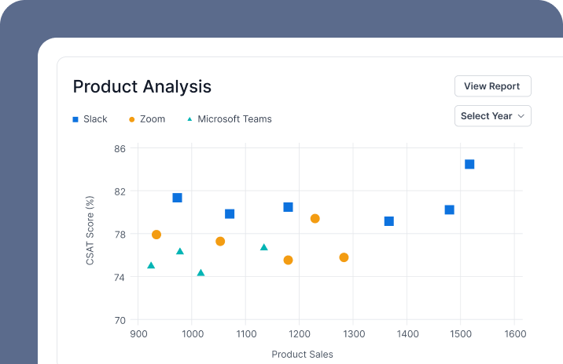The width and height of the screenshot is (563, 364).
Task: Click the View Report button
Action: coord(492,86)
